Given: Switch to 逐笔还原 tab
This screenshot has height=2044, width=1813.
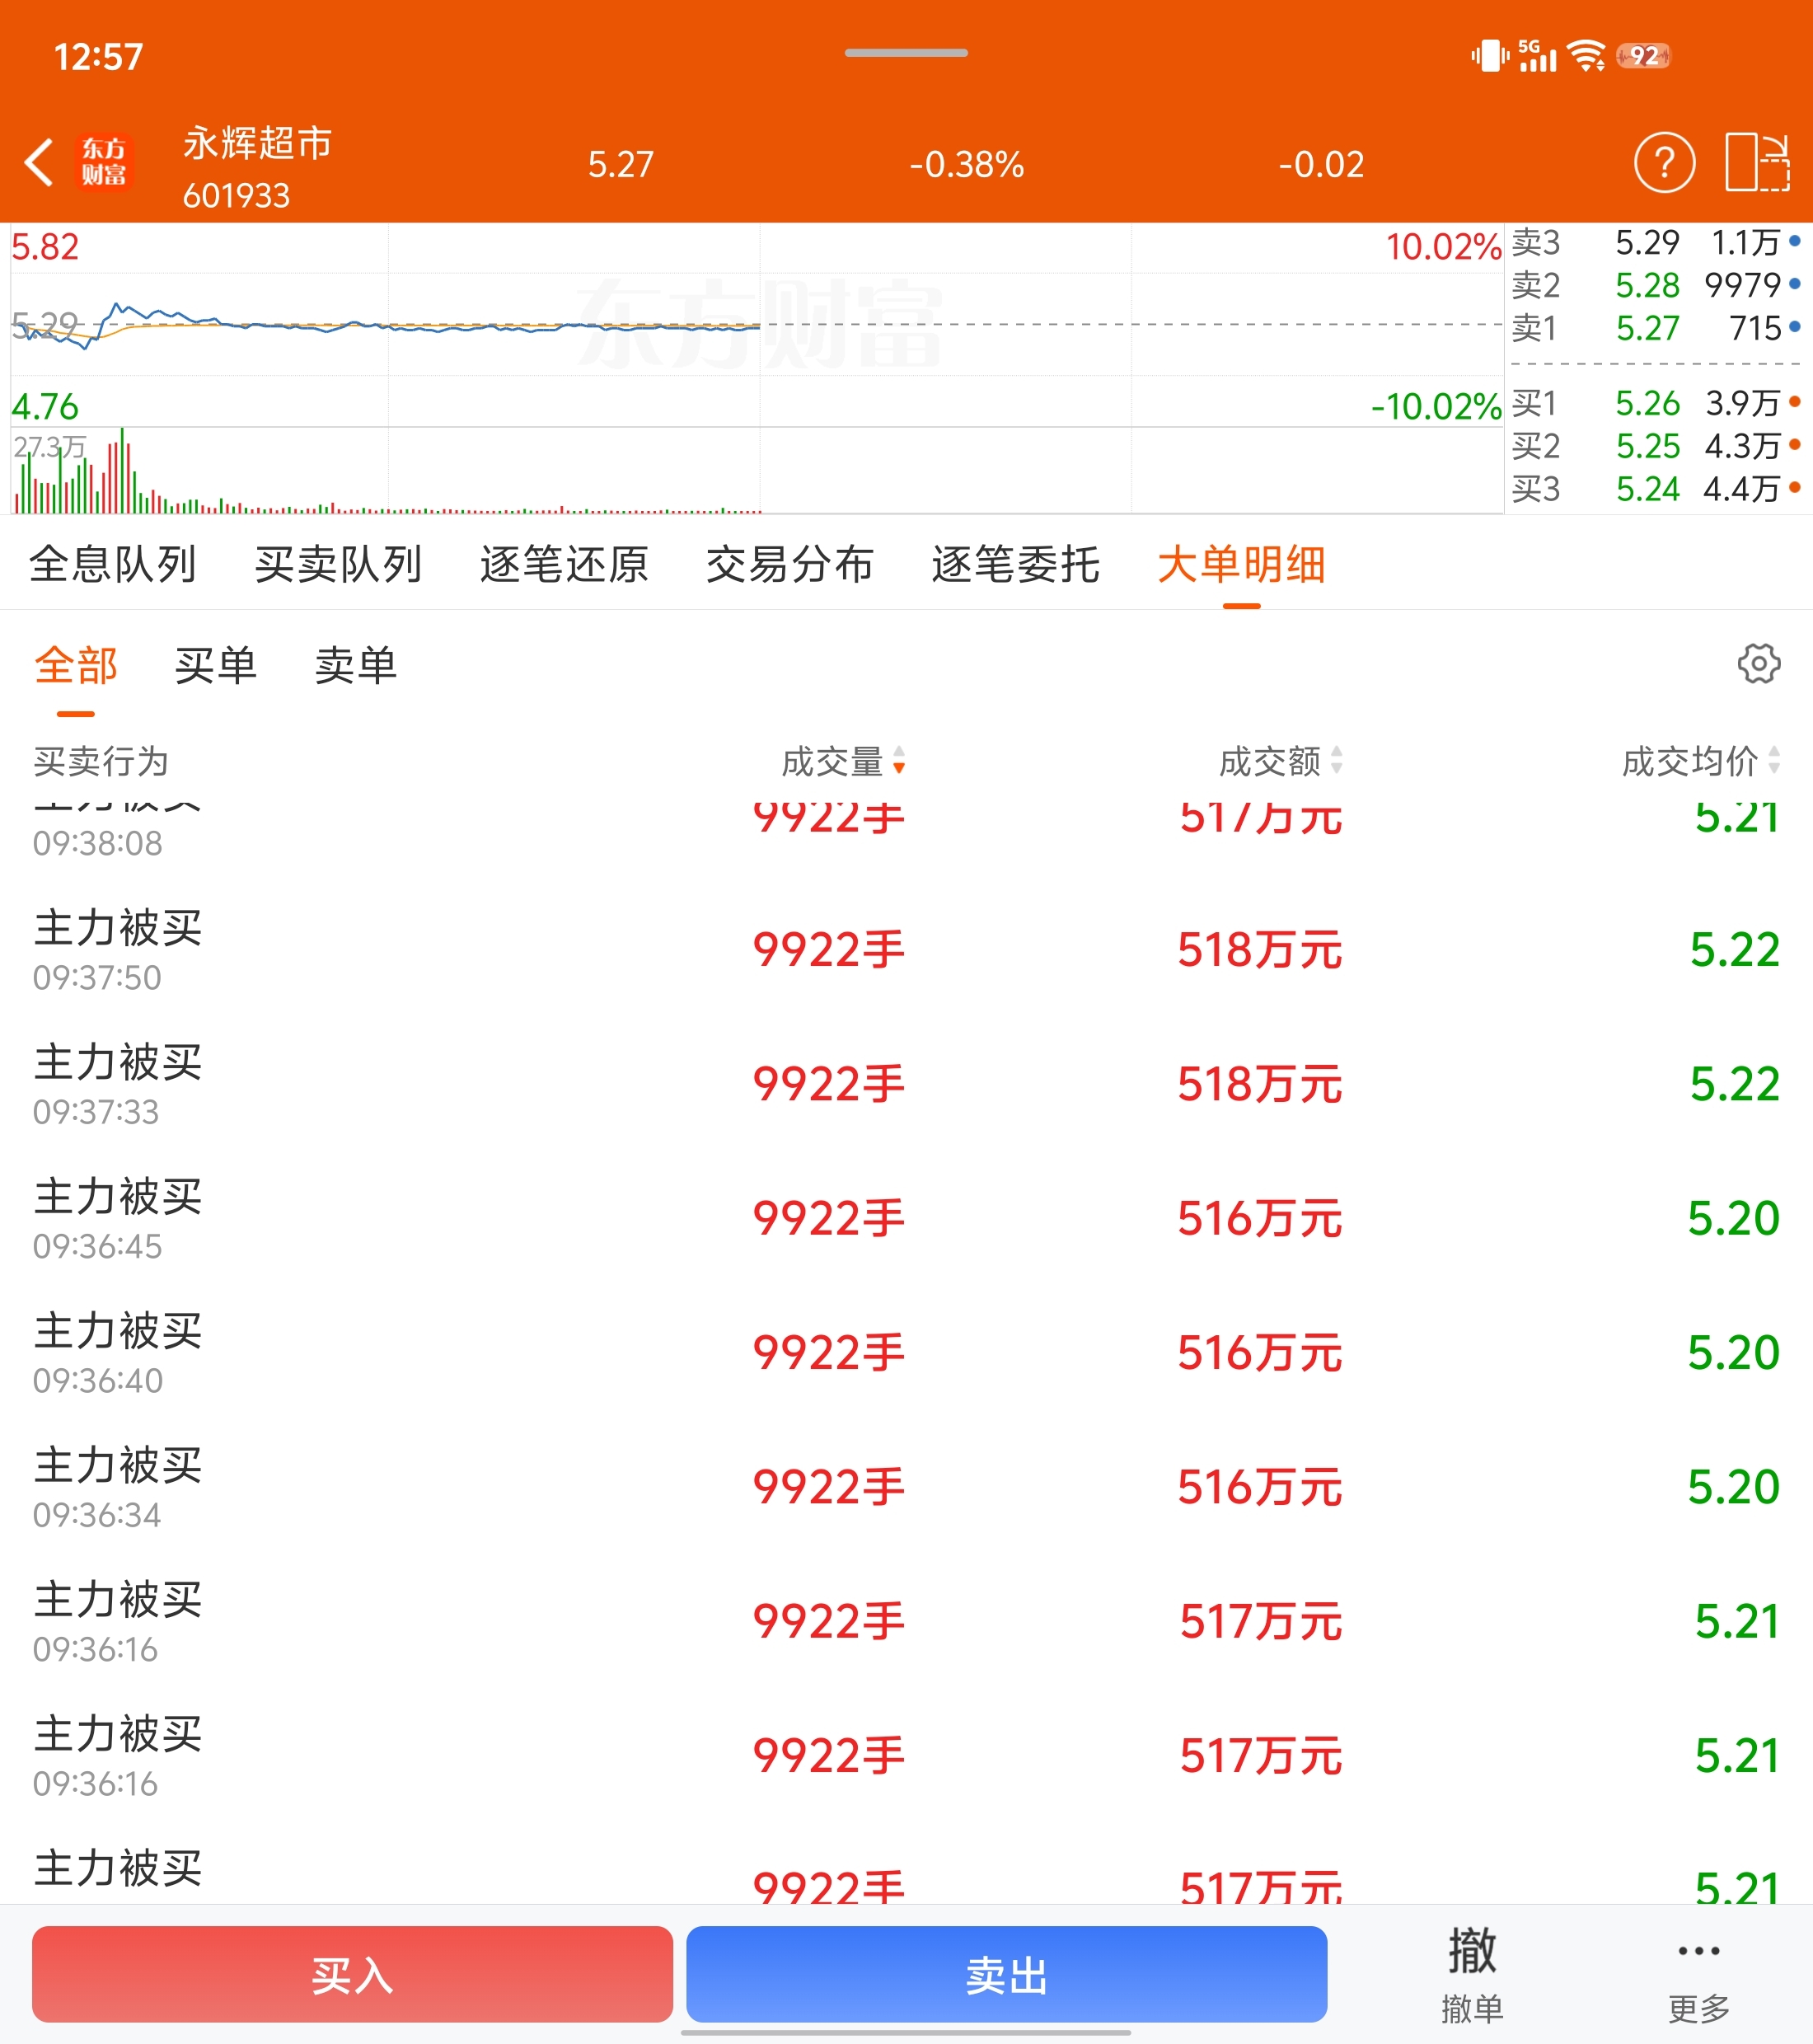Looking at the screenshot, I should click(x=564, y=565).
